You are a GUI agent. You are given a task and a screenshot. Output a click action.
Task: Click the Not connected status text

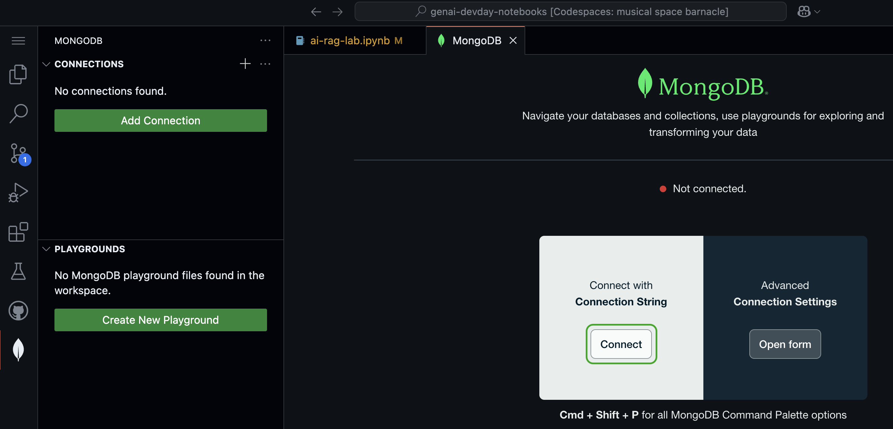pos(709,189)
